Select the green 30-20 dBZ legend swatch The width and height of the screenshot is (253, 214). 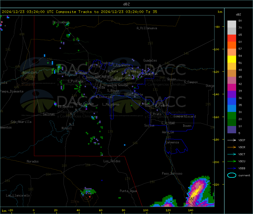(232, 115)
